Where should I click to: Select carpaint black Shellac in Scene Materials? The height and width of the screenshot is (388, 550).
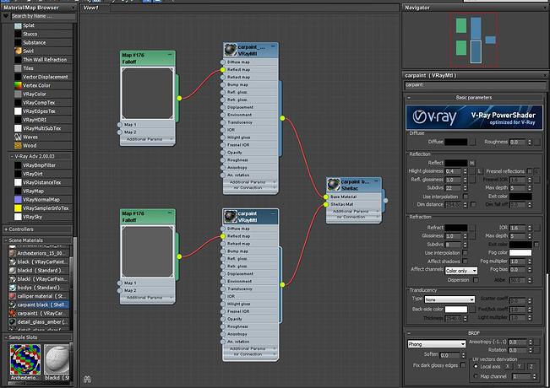(x=42, y=304)
